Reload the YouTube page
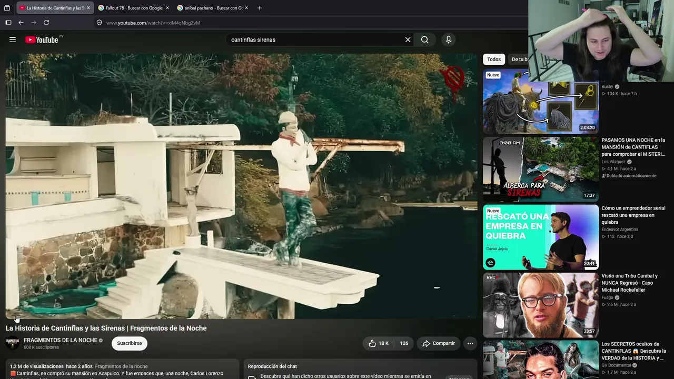The image size is (674, 379). click(x=46, y=23)
